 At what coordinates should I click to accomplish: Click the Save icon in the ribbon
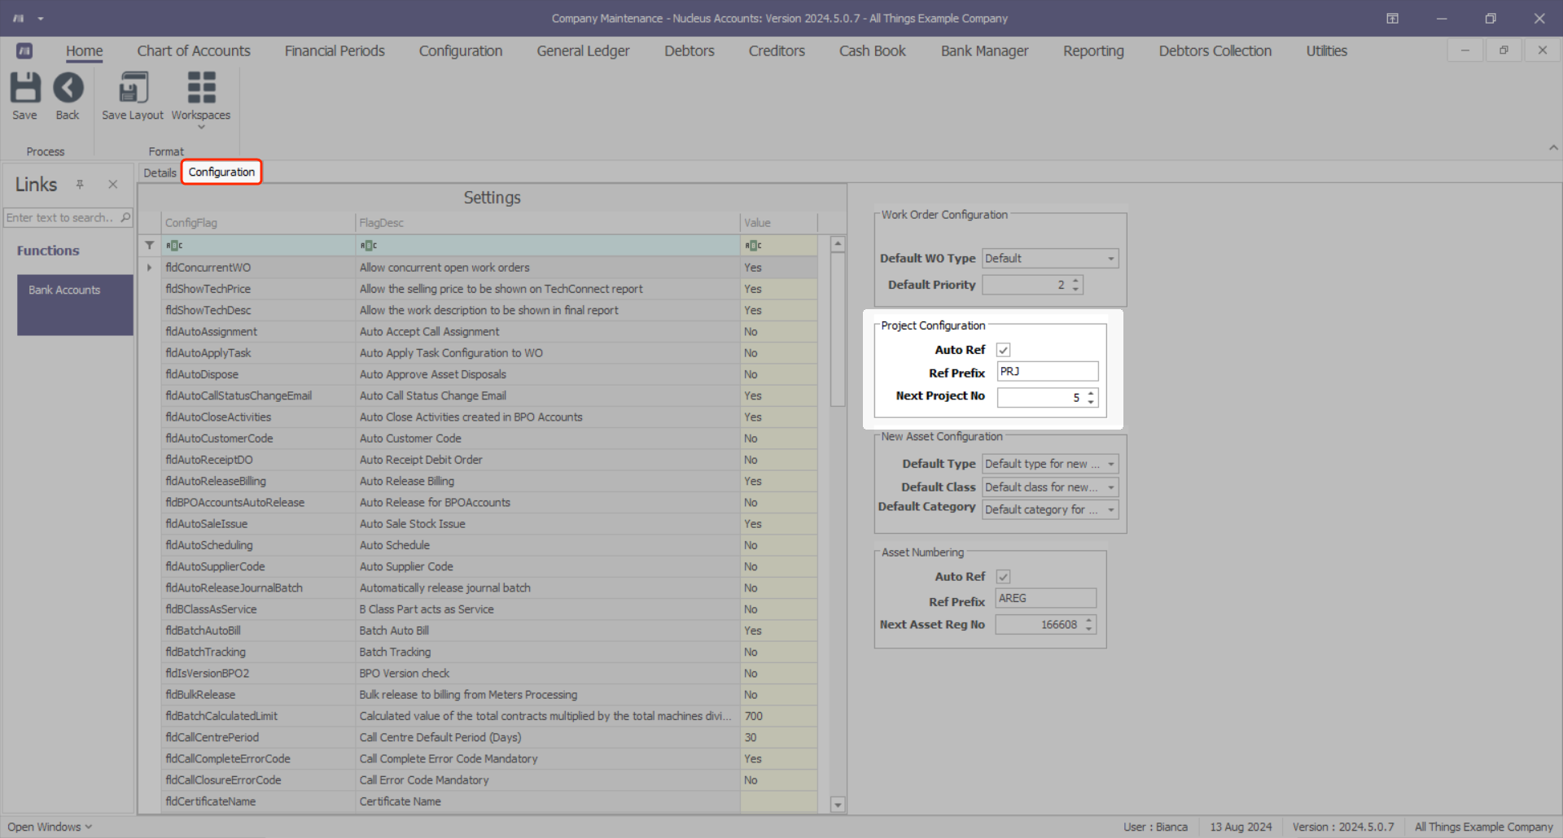click(24, 88)
